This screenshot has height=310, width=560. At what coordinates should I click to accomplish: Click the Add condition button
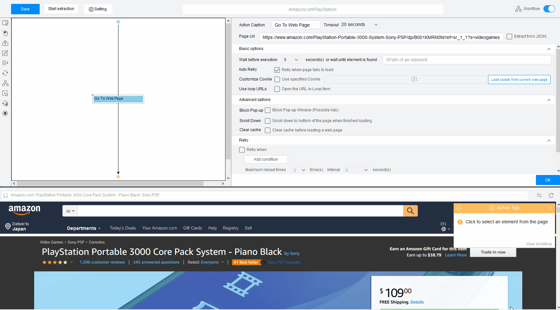266,159
